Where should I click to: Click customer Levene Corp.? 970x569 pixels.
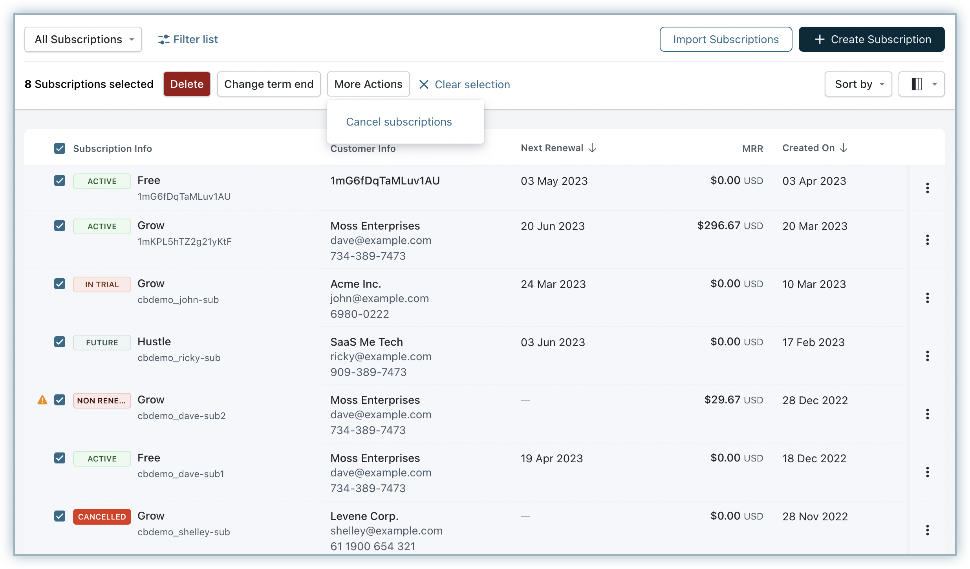364,516
